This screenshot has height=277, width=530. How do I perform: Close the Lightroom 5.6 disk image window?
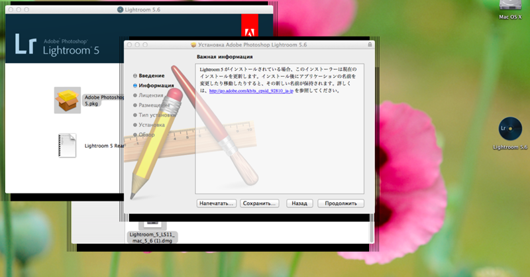pyautogui.click(x=11, y=9)
